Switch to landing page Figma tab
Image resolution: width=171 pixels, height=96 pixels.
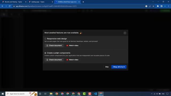click(38, 2)
